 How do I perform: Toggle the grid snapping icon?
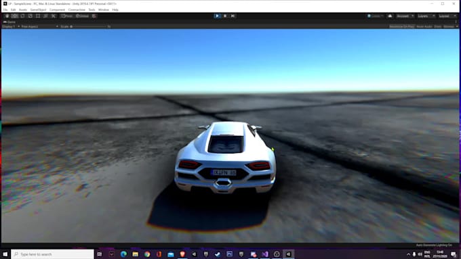coord(94,16)
